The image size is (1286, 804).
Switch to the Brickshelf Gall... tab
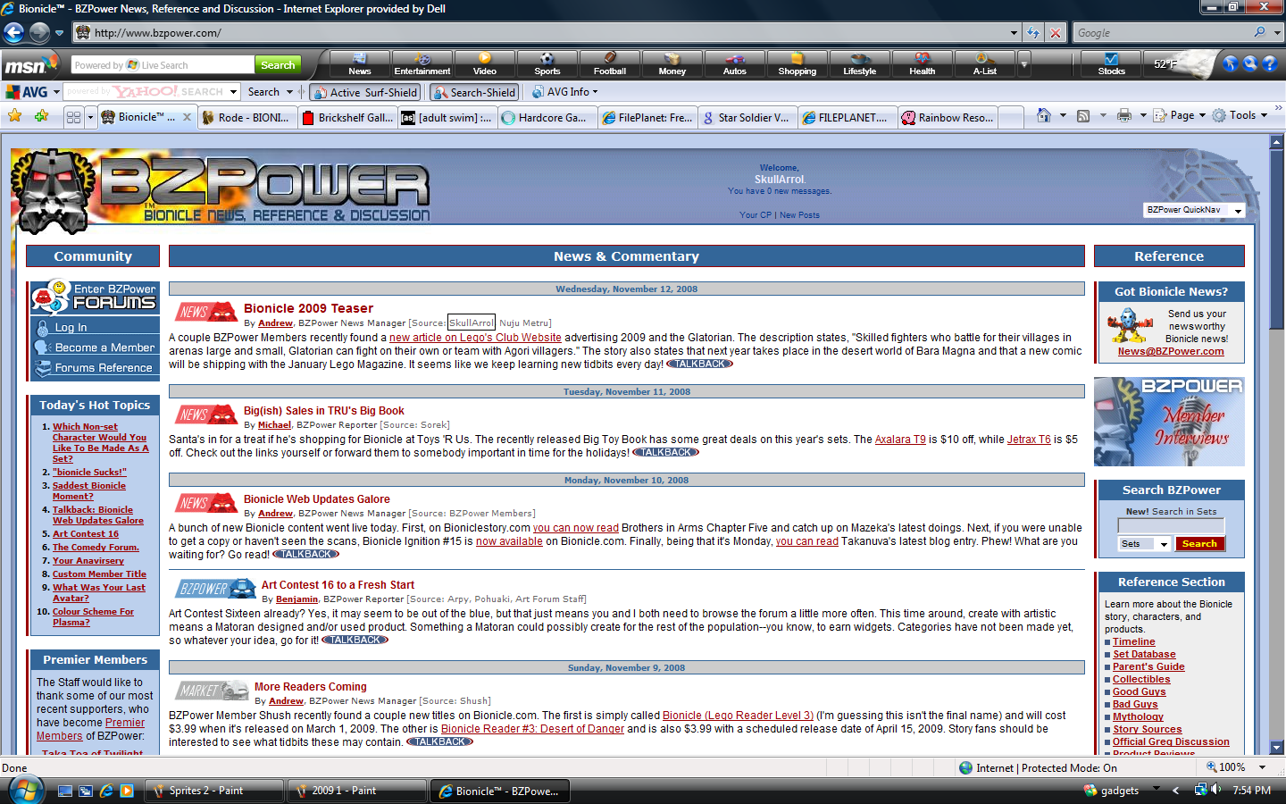coord(347,117)
